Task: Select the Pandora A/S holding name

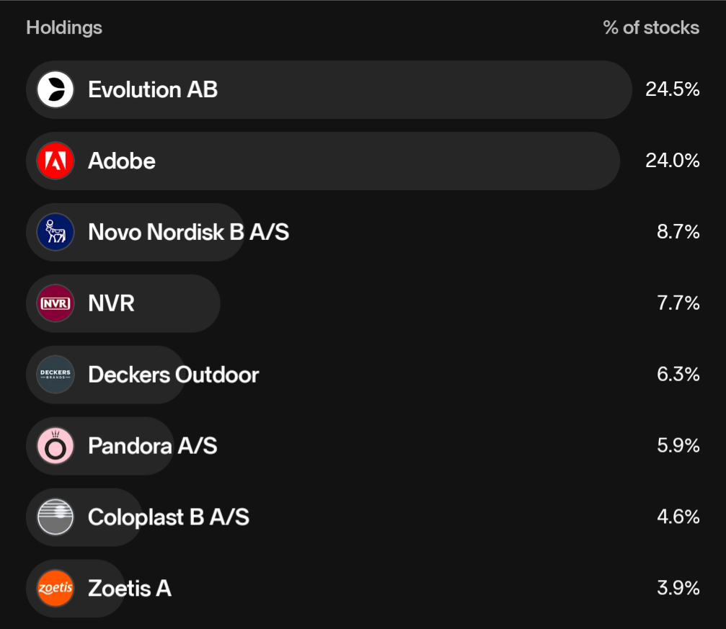Action: (x=153, y=446)
